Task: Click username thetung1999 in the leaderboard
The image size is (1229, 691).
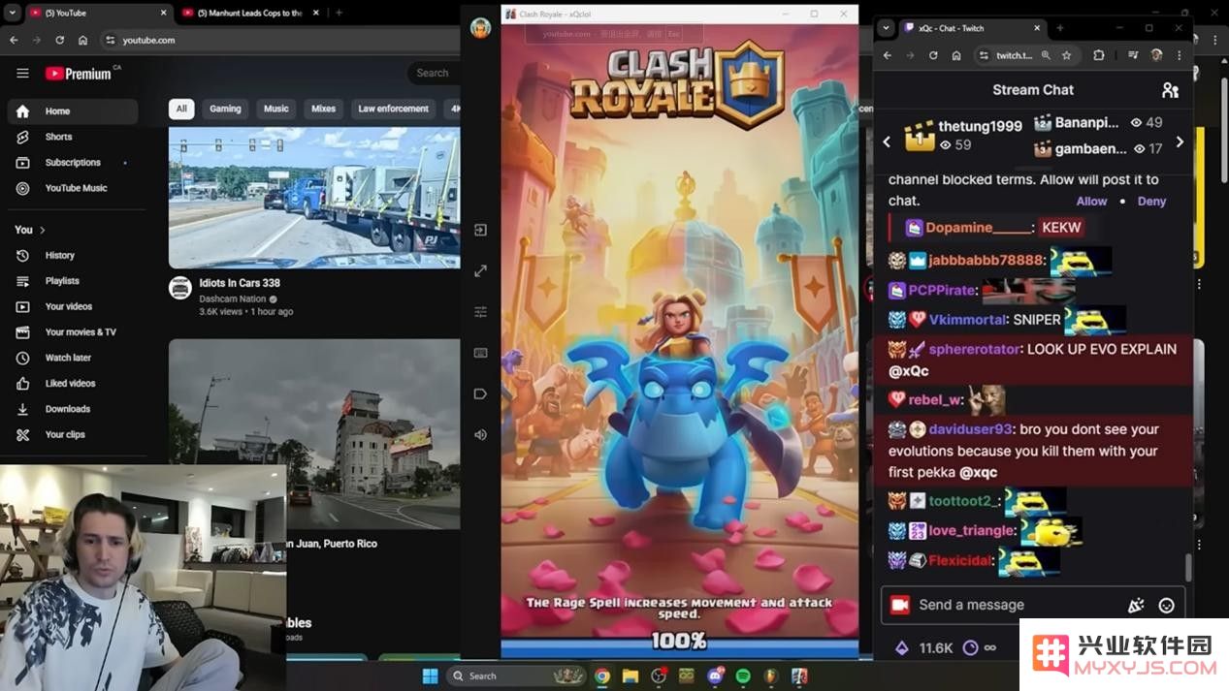Action: 980,126
